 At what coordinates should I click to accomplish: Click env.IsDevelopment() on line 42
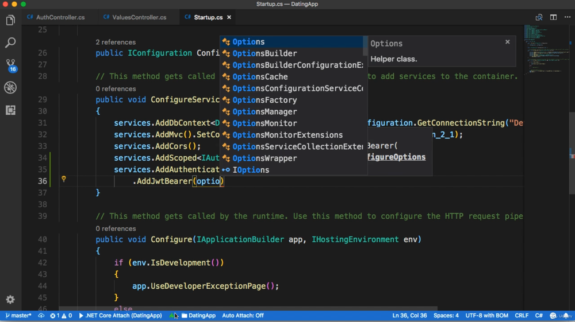(175, 263)
